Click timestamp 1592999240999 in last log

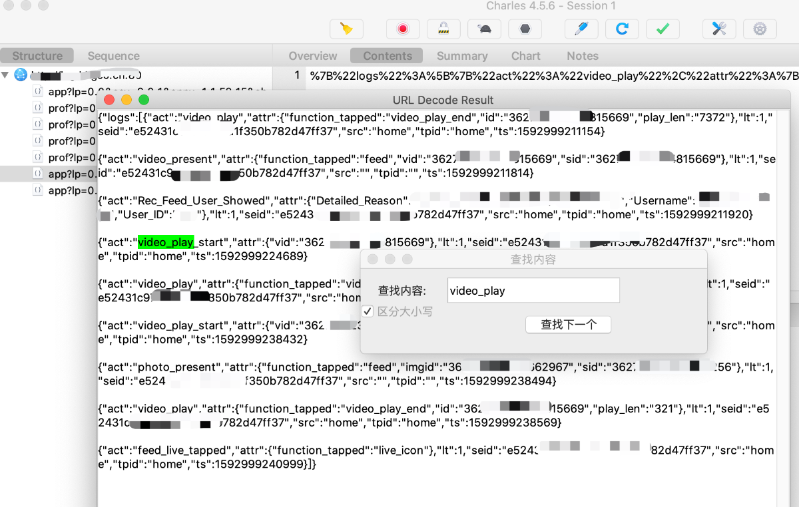[x=259, y=464]
